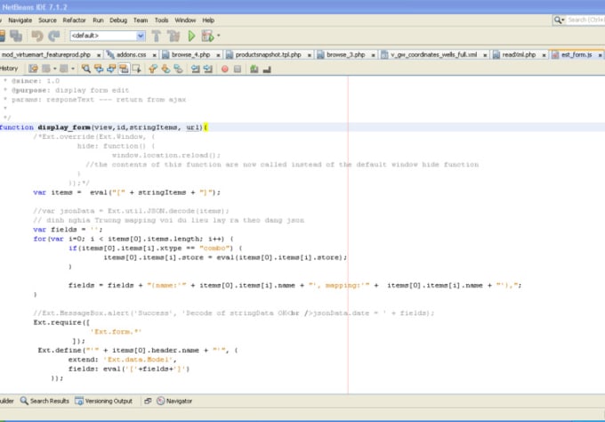Toggle rectangular selection mode
Viewport: 605px width, 422px height.
(x=137, y=69)
